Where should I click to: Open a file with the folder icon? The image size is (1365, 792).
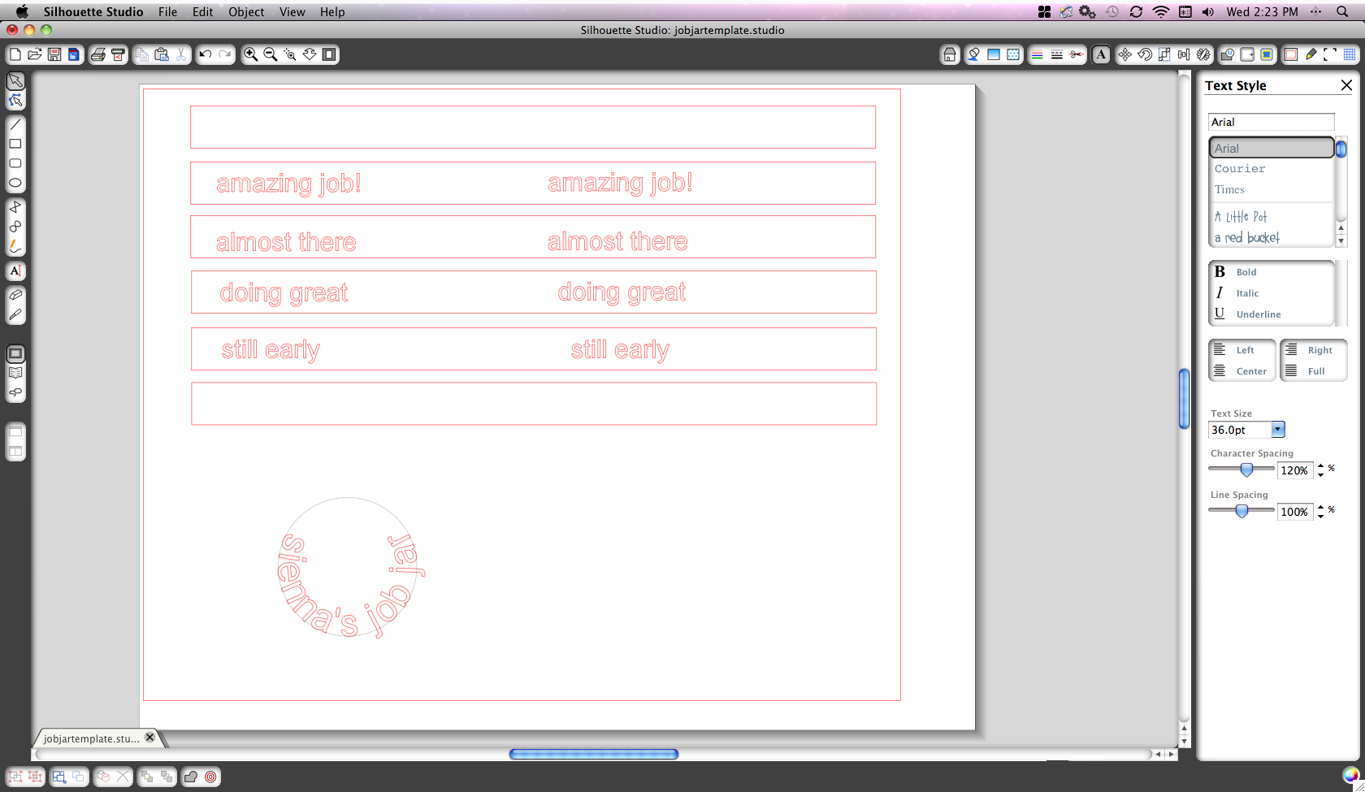[x=34, y=54]
